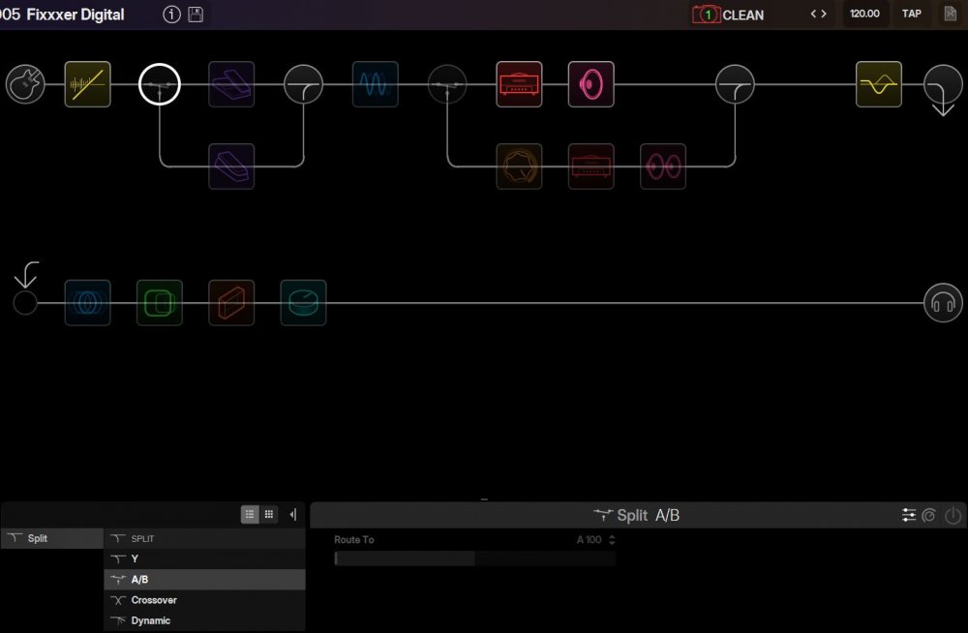
Task: Select the teal block on second path
Action: [303, 303]
